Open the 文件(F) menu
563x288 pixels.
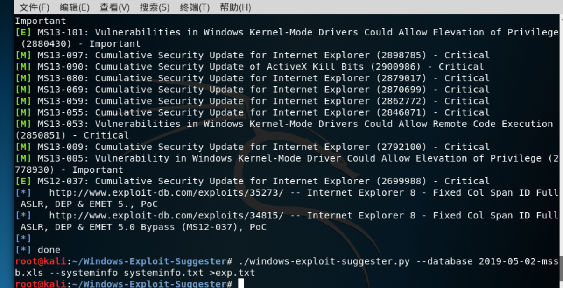coord(34,7)
